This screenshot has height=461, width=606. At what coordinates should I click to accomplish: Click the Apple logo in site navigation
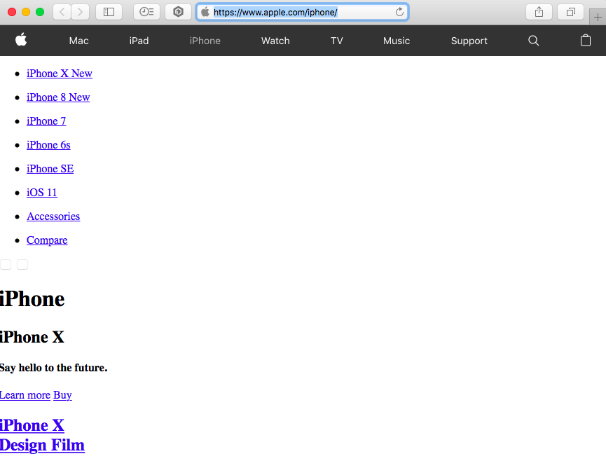click(x=21, y=40)
